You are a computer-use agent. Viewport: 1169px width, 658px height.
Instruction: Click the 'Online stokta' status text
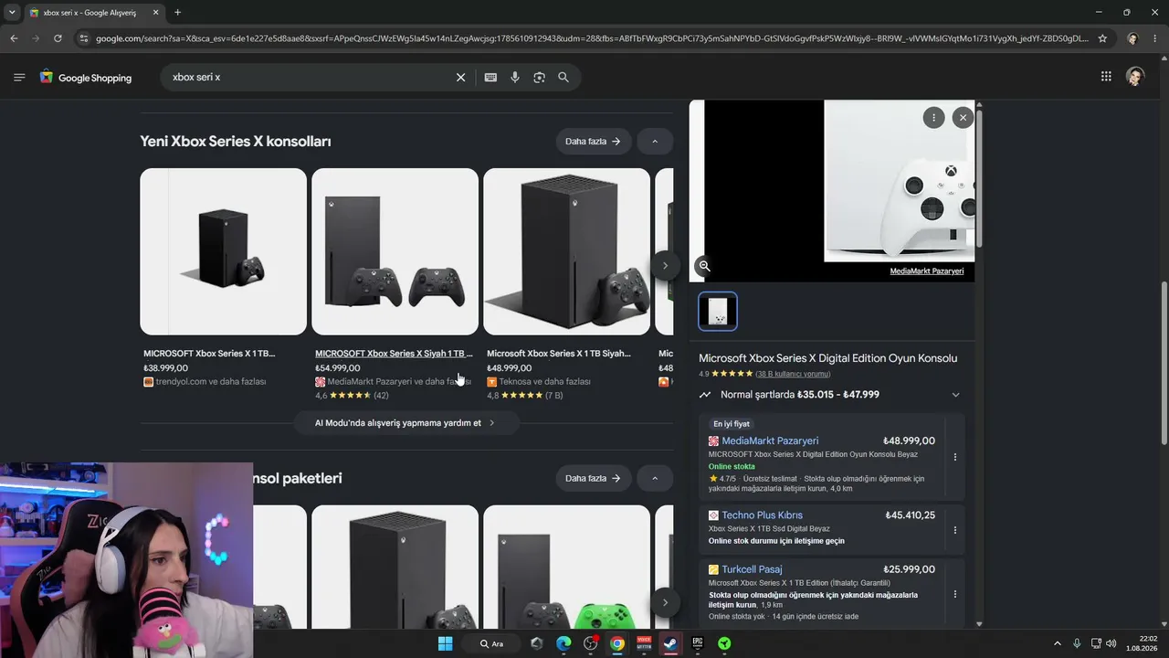[x=732, y=466]
